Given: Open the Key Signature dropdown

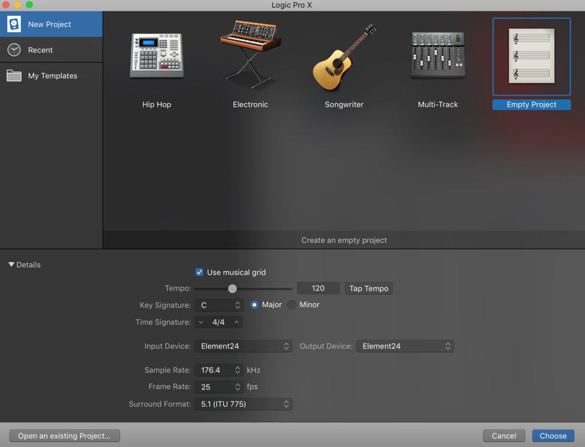Looking at the screenshot, I should (x=219, y=305).
